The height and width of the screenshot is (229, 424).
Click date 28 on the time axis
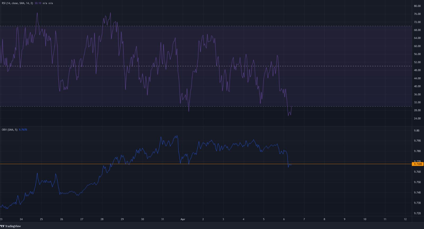[102, 219]
